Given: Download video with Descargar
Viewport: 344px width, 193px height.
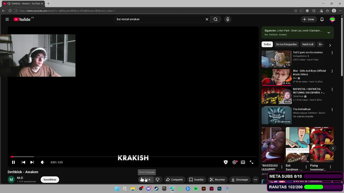Looking at the screenshot, I should [240, 180].
